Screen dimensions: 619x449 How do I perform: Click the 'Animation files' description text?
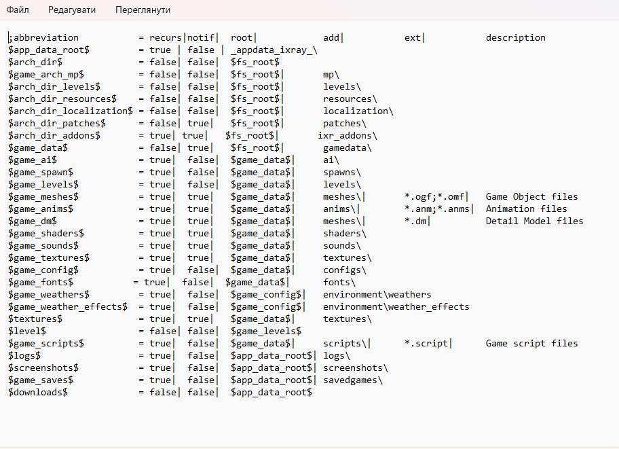(x=526, y=209)
